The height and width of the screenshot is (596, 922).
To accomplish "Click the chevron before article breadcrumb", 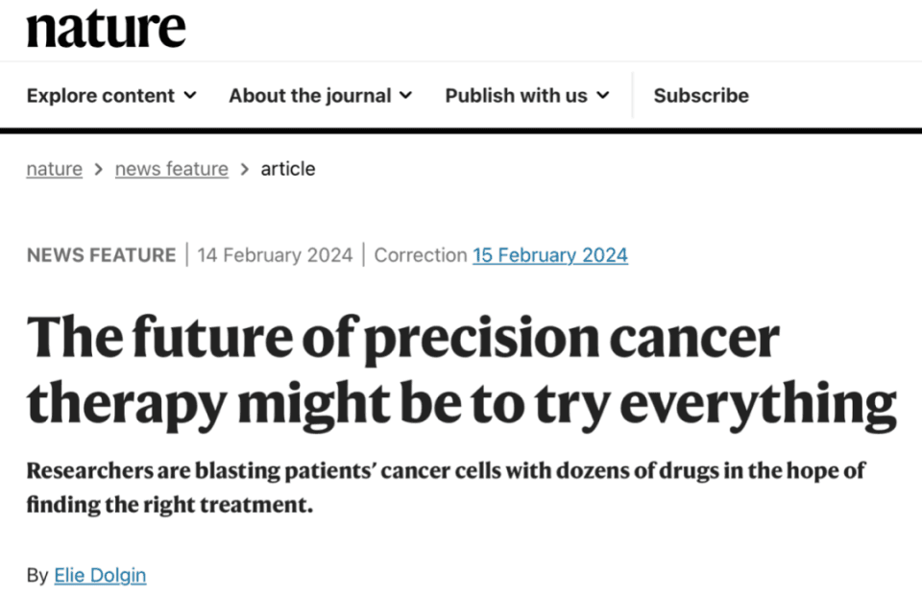I will pyautogui.click(x=245, y=169).
